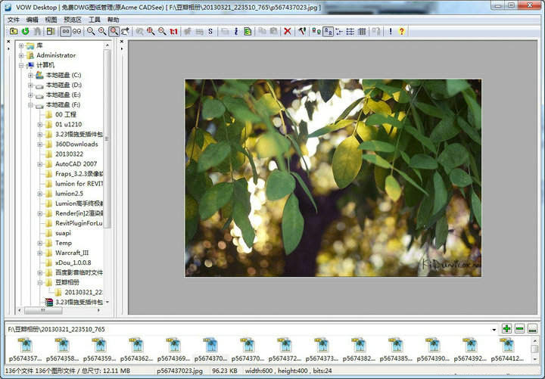Click the green minus icon above thumbnails

click(519, 329)
